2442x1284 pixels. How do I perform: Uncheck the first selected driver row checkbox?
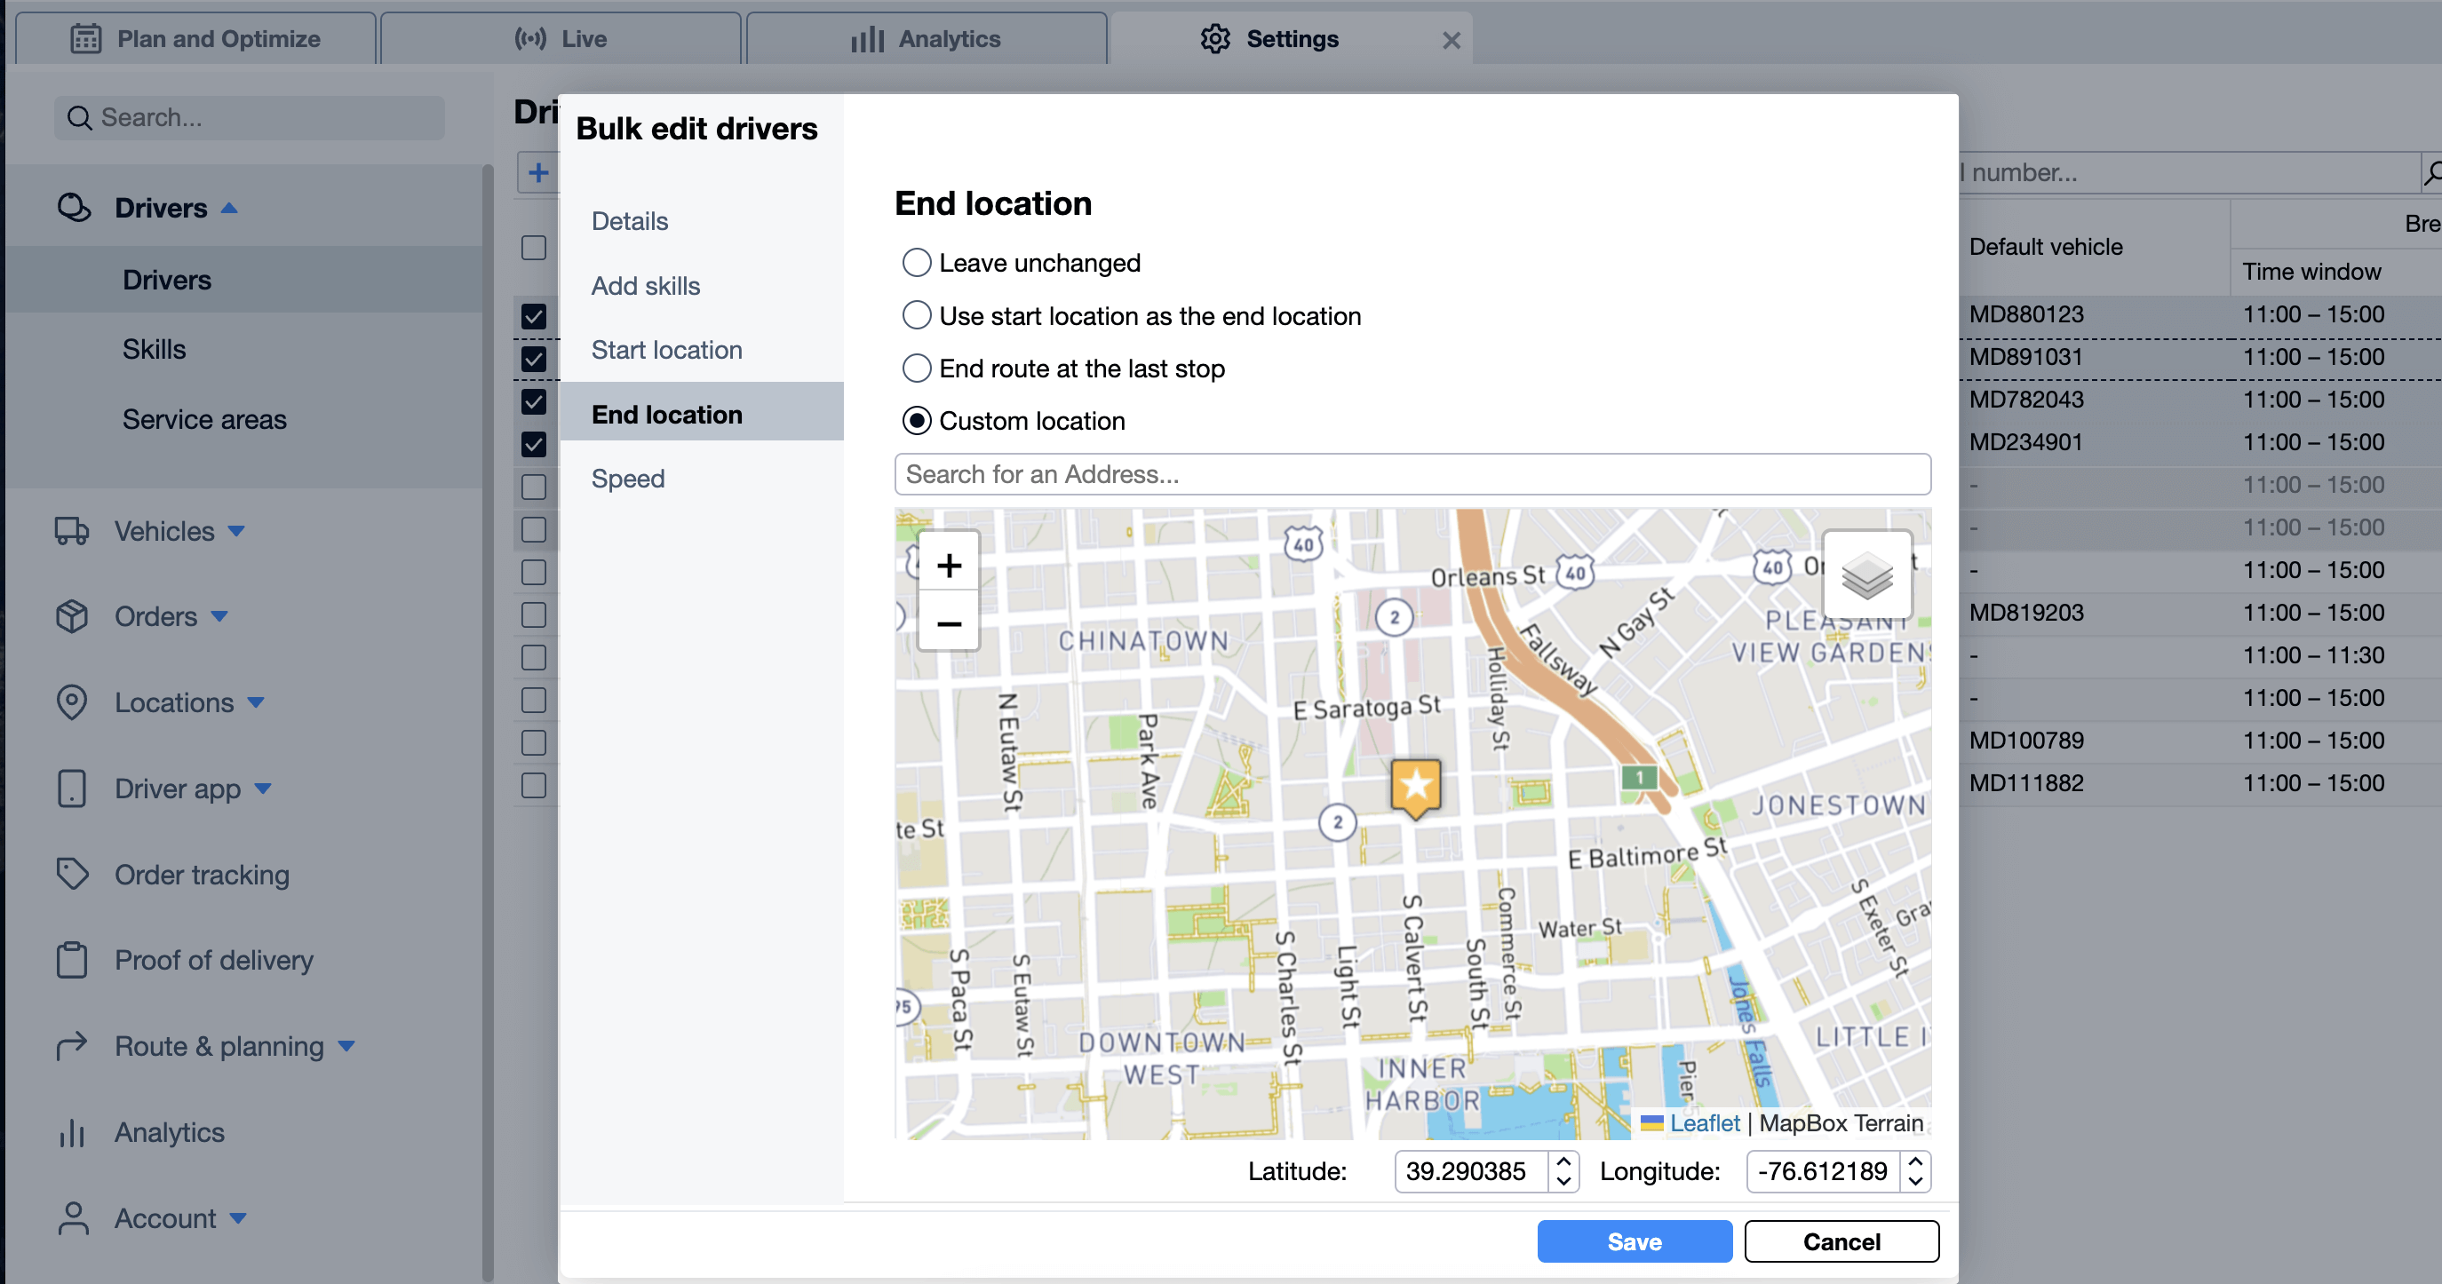[x=534, y=316]
